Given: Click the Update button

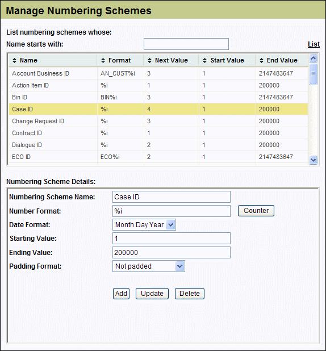Looking at the screenshot, I should tap(152, 294).
